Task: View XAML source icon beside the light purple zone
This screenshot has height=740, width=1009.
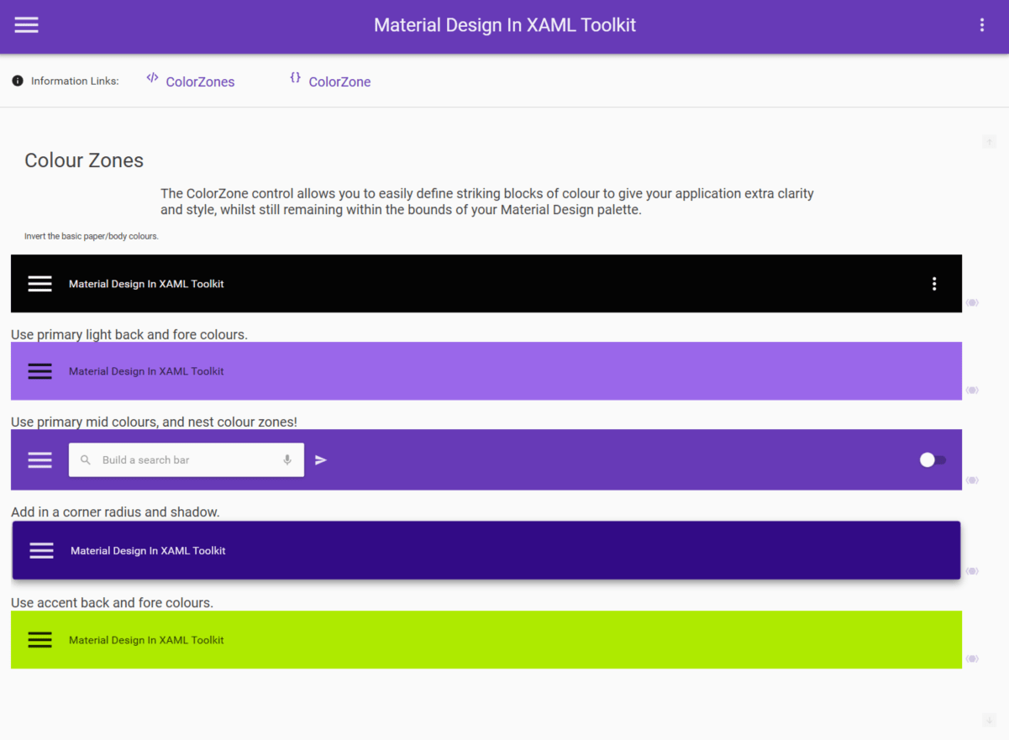Action: [x=972, y=390]
